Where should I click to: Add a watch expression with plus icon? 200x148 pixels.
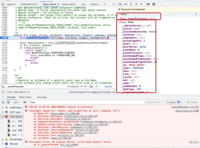pyautogui.click(x=196, y=14)
